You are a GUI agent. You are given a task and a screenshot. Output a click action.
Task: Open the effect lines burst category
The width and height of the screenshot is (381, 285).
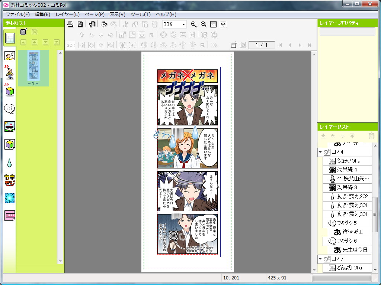[x=10, y=198]
